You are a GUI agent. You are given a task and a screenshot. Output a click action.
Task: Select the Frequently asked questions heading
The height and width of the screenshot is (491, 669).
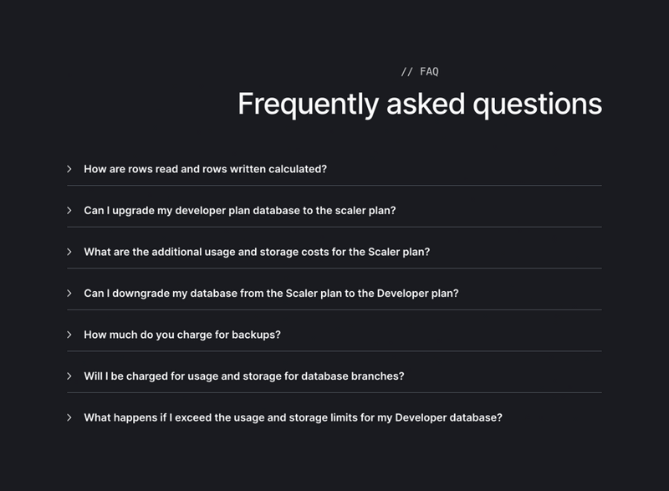420,104
